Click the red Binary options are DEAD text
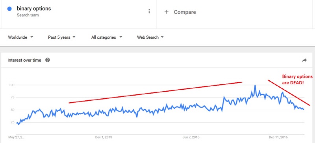Image resolution: width=315 pixels, height=143 pixels. coord(297,80)
